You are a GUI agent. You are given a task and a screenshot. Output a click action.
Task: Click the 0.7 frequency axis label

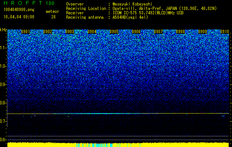3,121
